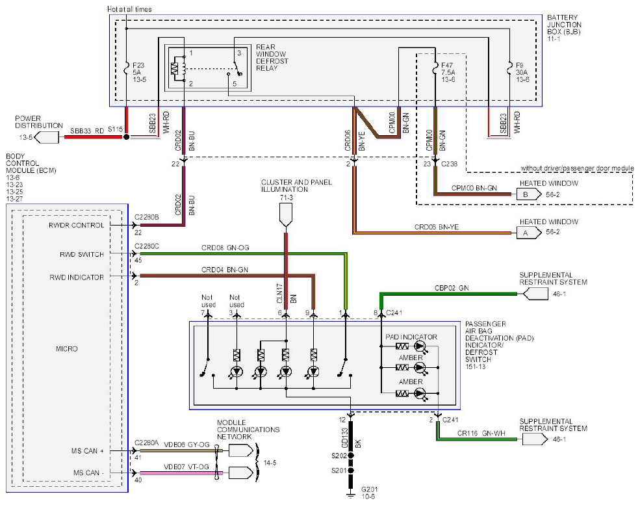Click the SRS connector arrow on the CR116 wire
640x505 pixels.
[x=535, y=439]
